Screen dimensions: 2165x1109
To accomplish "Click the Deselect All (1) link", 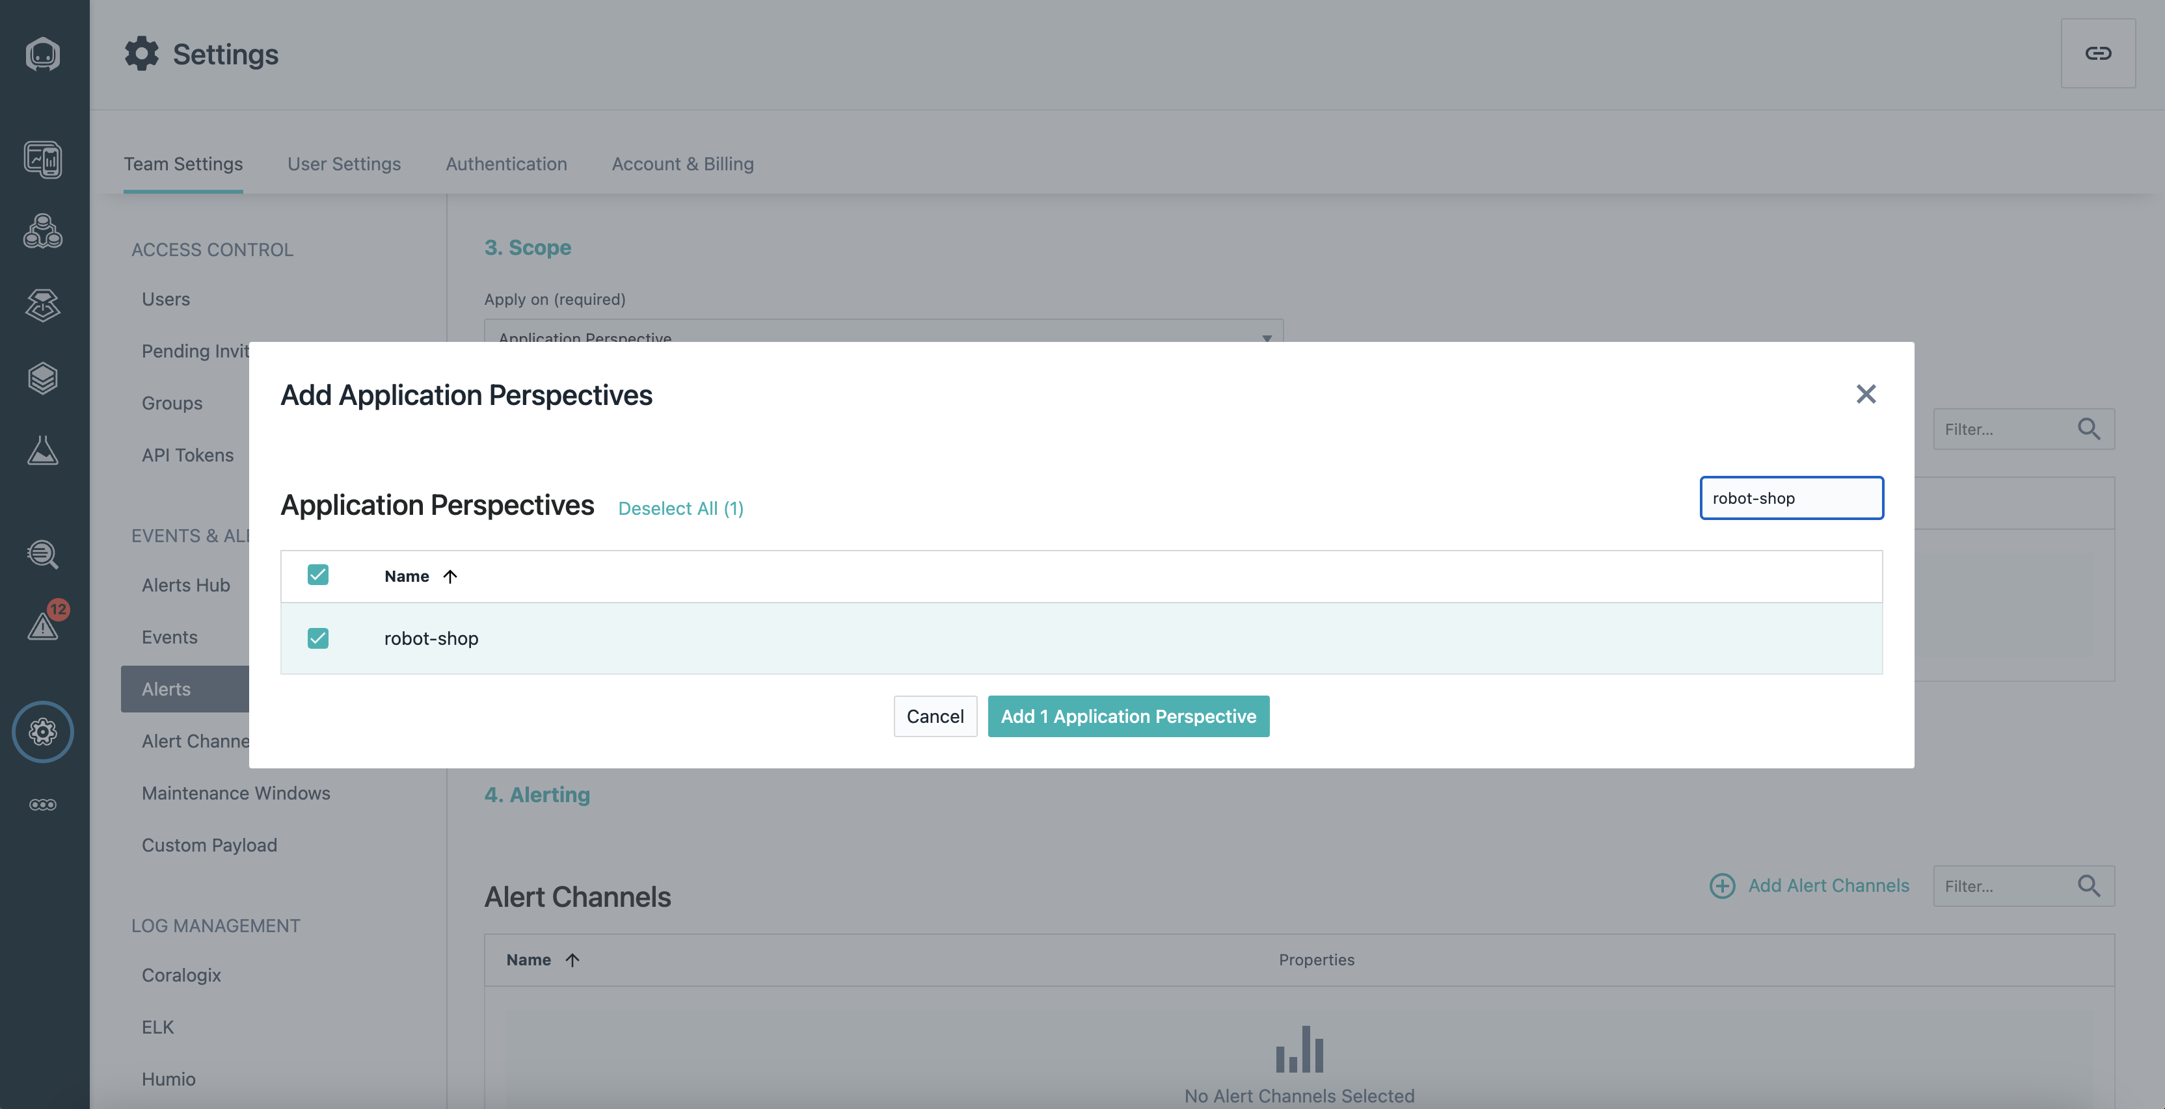I will coord(680,508).
